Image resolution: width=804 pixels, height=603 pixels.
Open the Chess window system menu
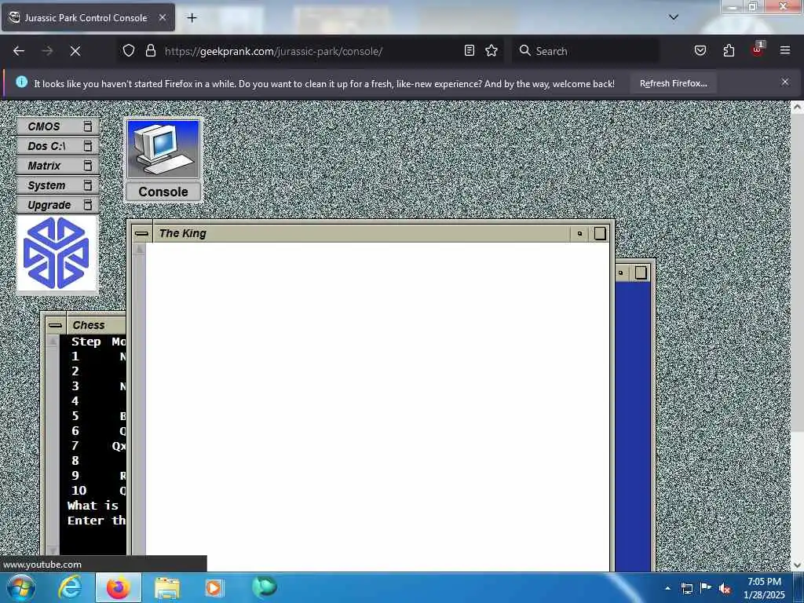pyautogui.click(x=56, y=325)
